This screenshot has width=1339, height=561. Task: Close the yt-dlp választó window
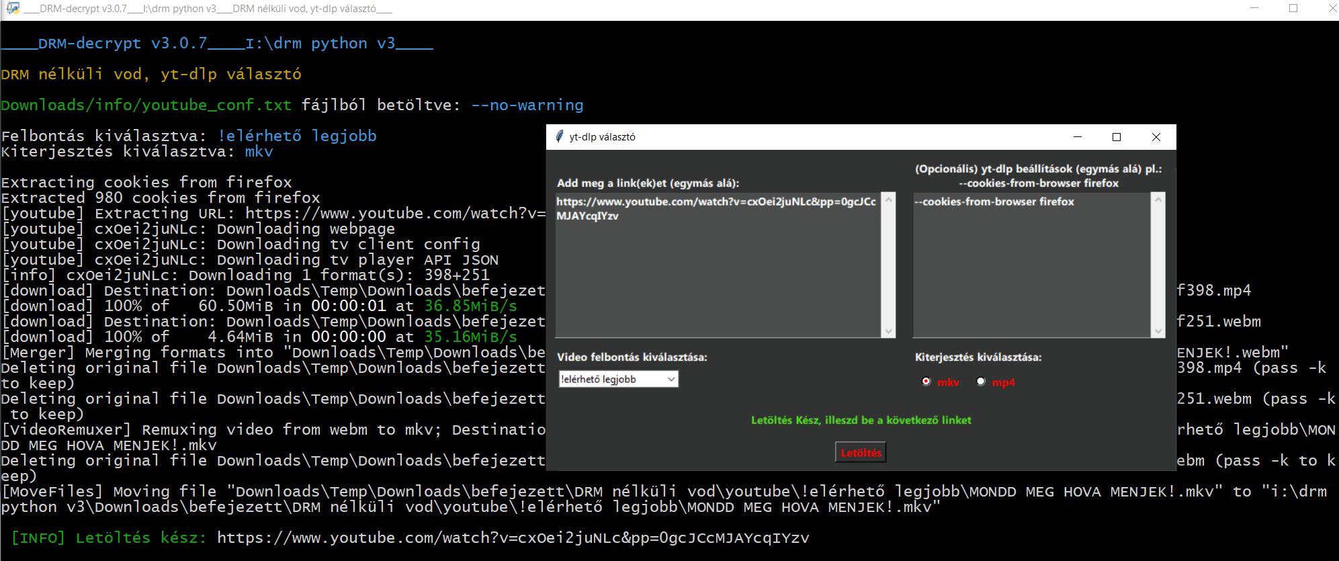point(1156,137)
